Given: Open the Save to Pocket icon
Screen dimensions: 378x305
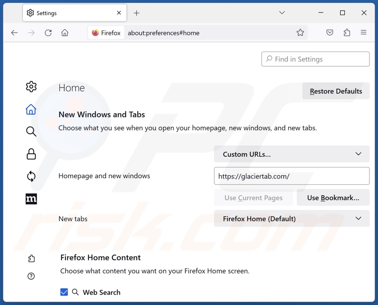Looking at the screenshot, I should pos(330,32).
